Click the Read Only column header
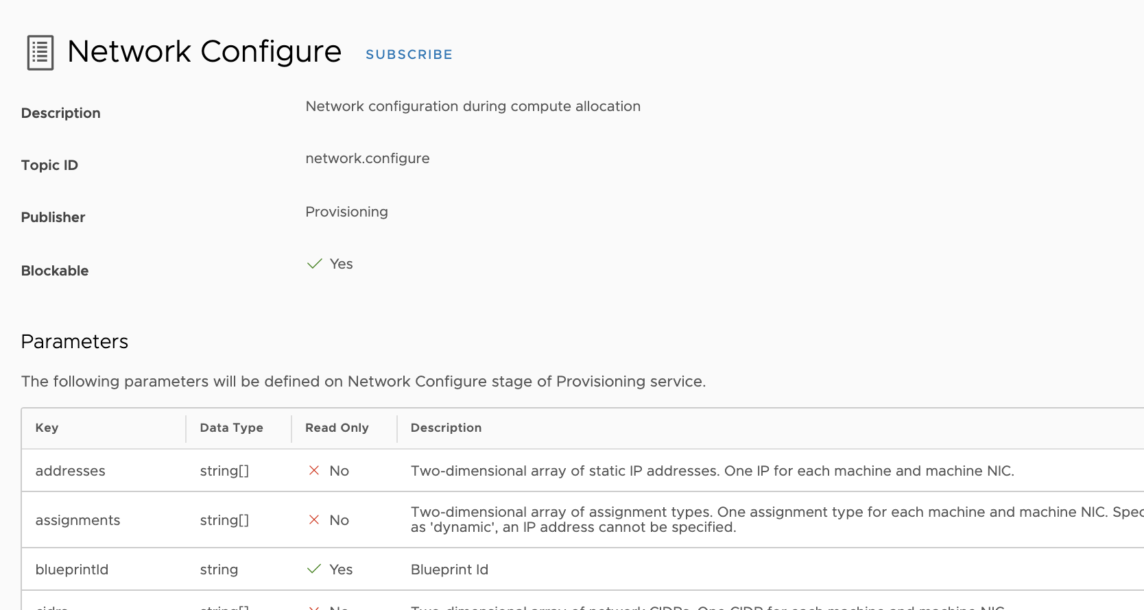 337,428
